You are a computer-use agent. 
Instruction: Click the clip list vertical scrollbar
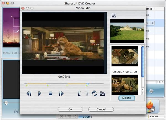(x=142, y=61)
